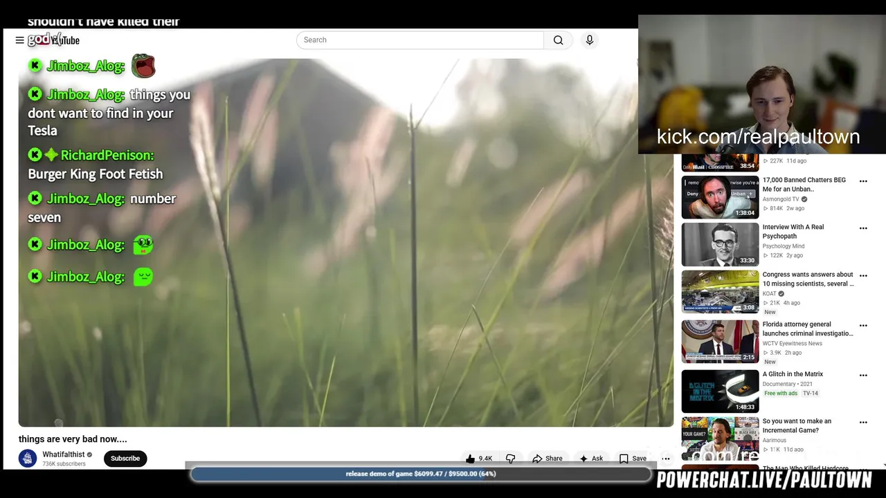The width and height of the screenshot is (886, 498).
Task: Dislike the video with thumbs down
Action: [x=511, y=459]
